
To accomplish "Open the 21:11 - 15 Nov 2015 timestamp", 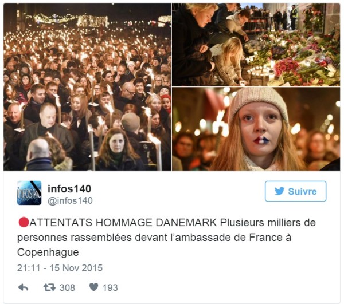I will click(x=60, y=268).
